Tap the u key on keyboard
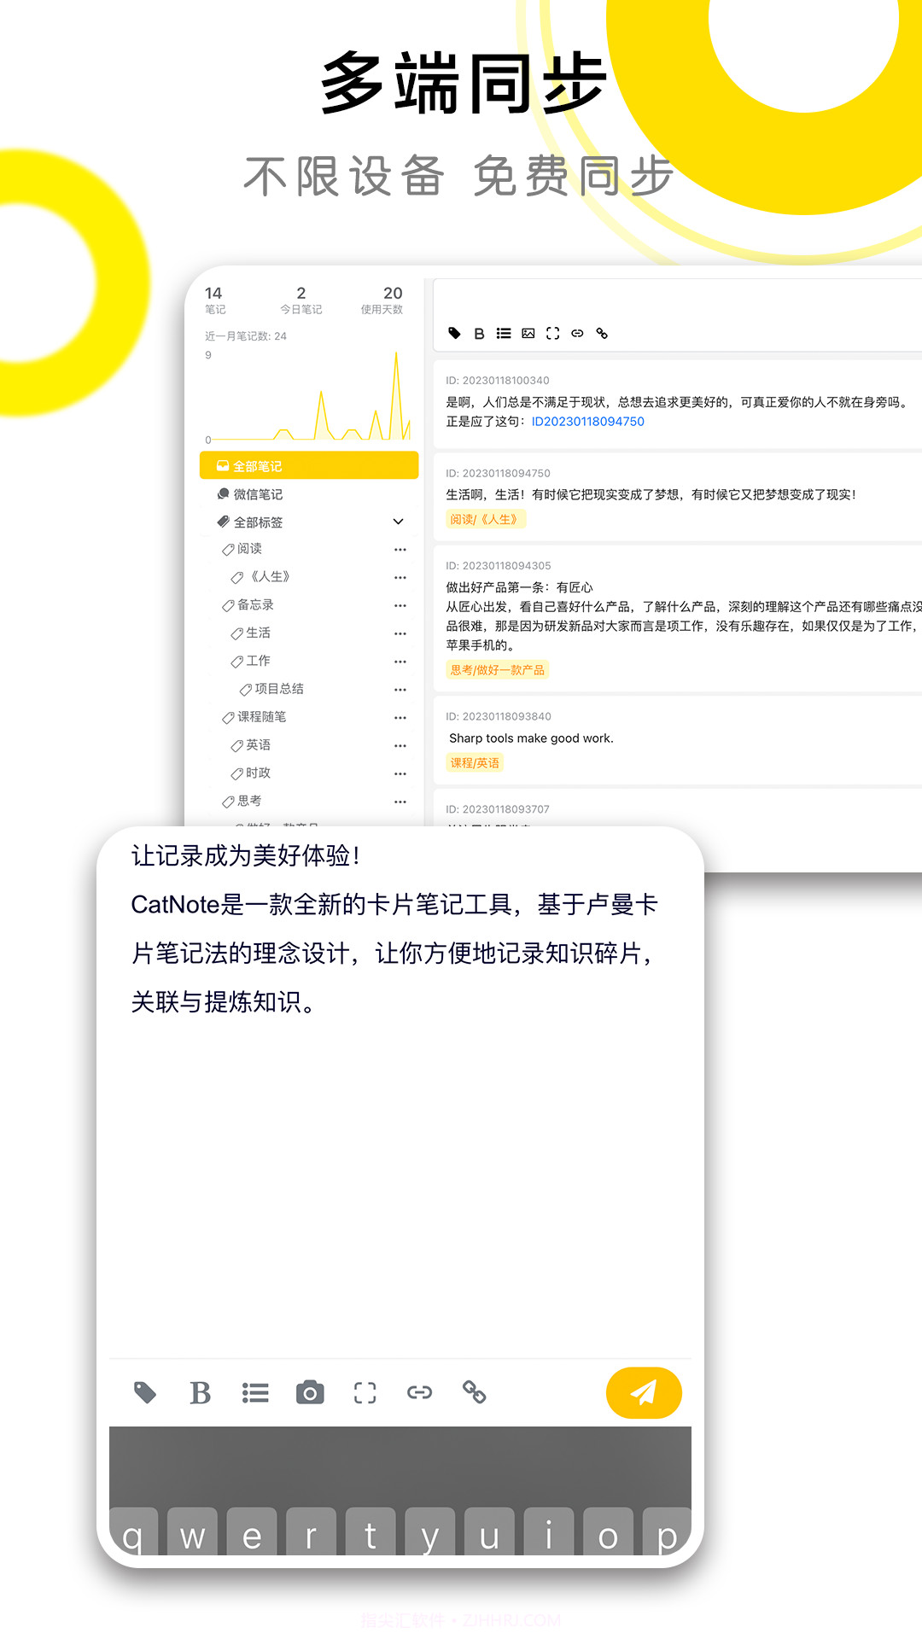Viewport: 922px width, 1639px height. coord(489,1533)
